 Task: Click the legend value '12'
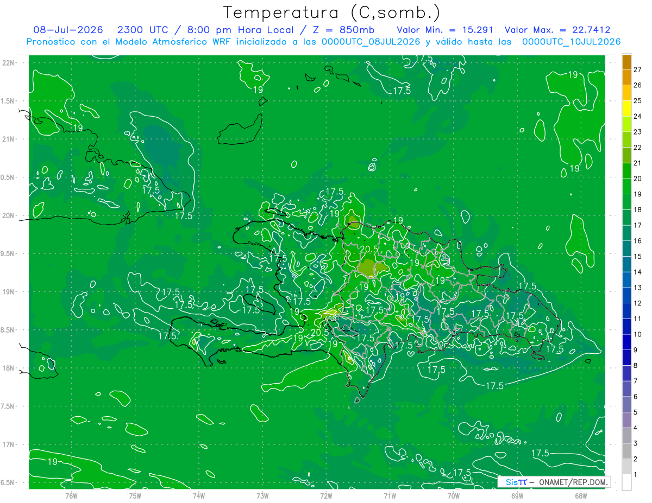[638, 303]
